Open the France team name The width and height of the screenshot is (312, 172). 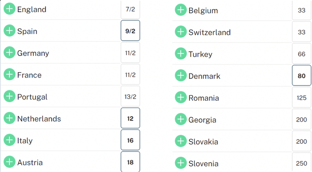[29, 75]
